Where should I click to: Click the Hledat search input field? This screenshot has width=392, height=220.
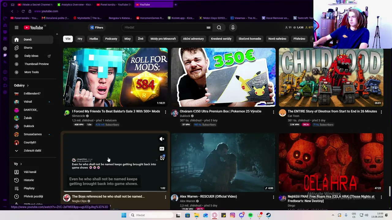[164, 28]
